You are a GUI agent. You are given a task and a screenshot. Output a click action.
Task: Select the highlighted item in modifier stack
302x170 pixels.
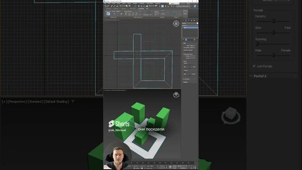coord(190,27)
